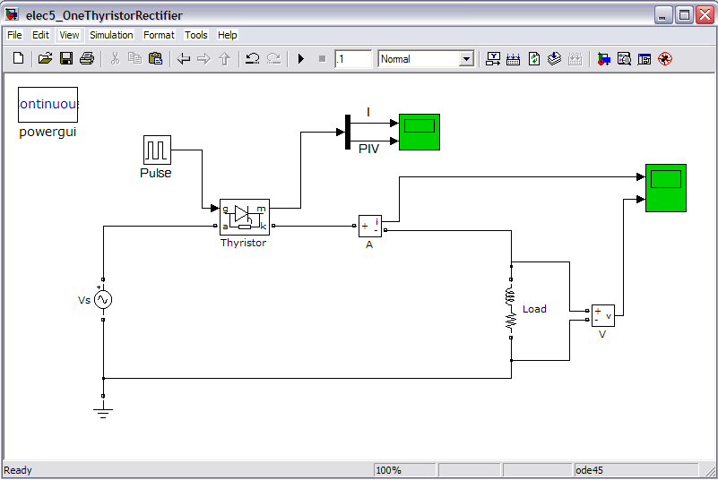Open the Format menu
This screenshot has width=718, height=480.
click(x=159, y=35)
